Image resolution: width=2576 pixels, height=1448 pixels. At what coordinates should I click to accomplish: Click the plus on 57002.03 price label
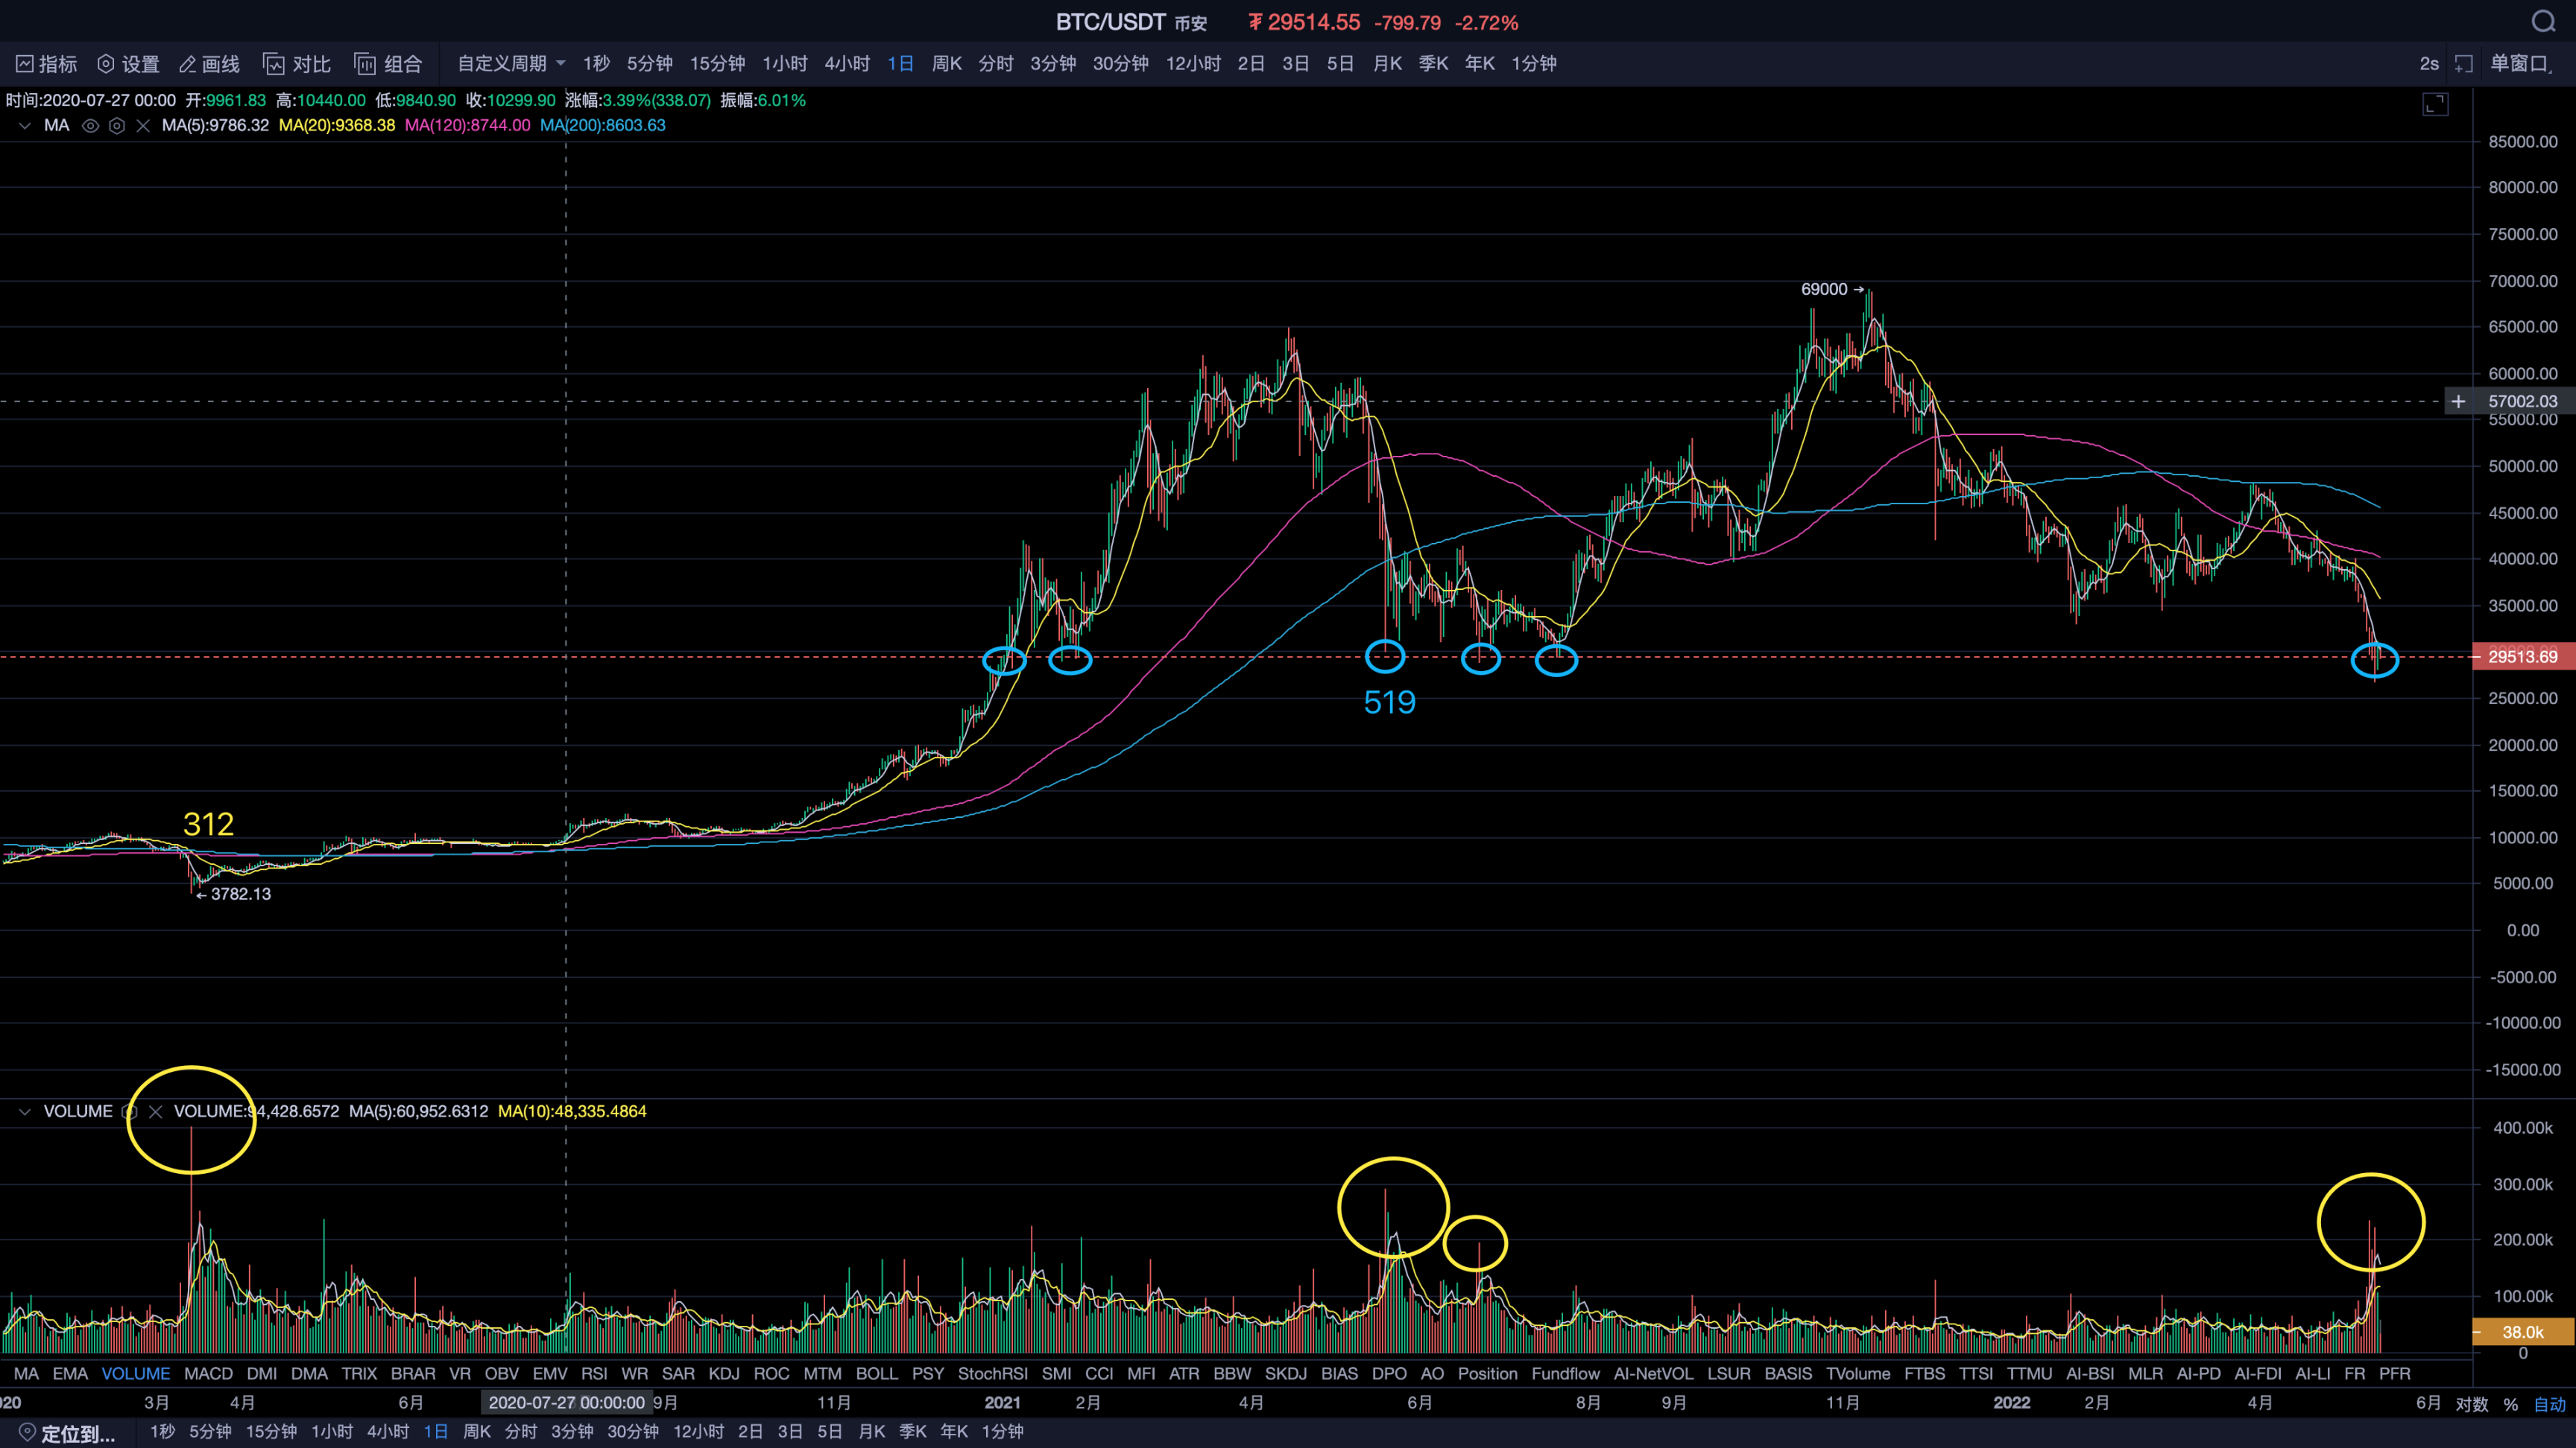pyautogui.click(x=2458, y=401)
